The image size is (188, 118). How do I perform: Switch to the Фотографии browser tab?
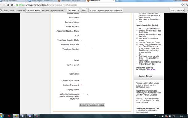(41, 1)
